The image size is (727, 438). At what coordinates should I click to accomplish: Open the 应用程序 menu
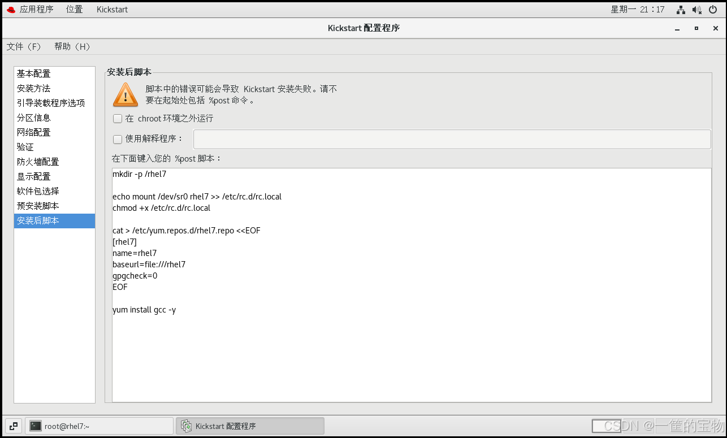(37, 10)
